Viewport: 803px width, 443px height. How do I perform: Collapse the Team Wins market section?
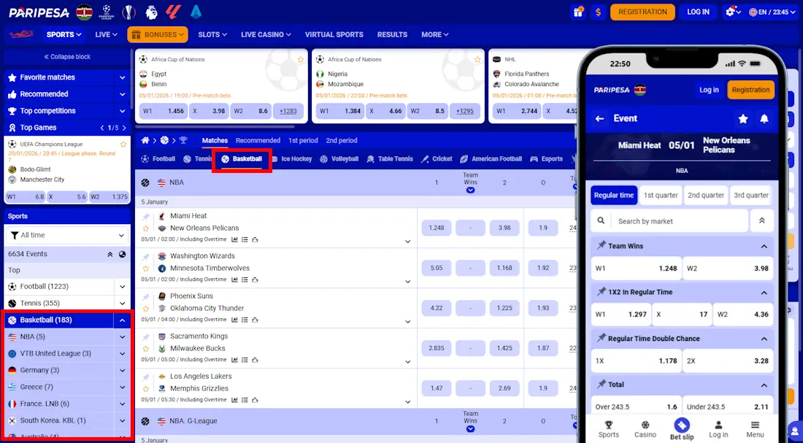(762, 245)
